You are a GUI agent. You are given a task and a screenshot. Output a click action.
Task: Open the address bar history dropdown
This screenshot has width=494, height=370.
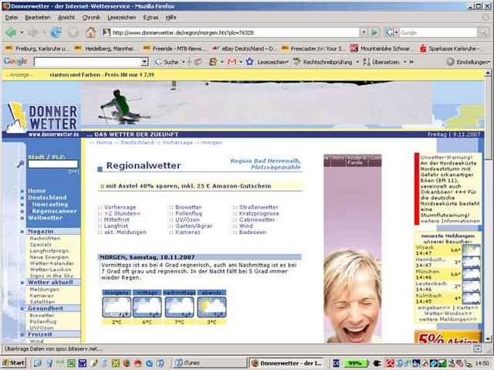tap(364, 32)
